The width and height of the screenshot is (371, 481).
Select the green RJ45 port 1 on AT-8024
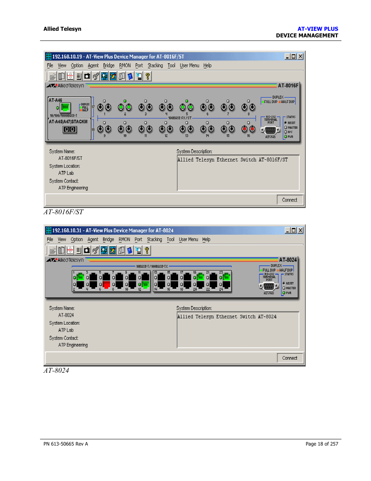[80, 277]
